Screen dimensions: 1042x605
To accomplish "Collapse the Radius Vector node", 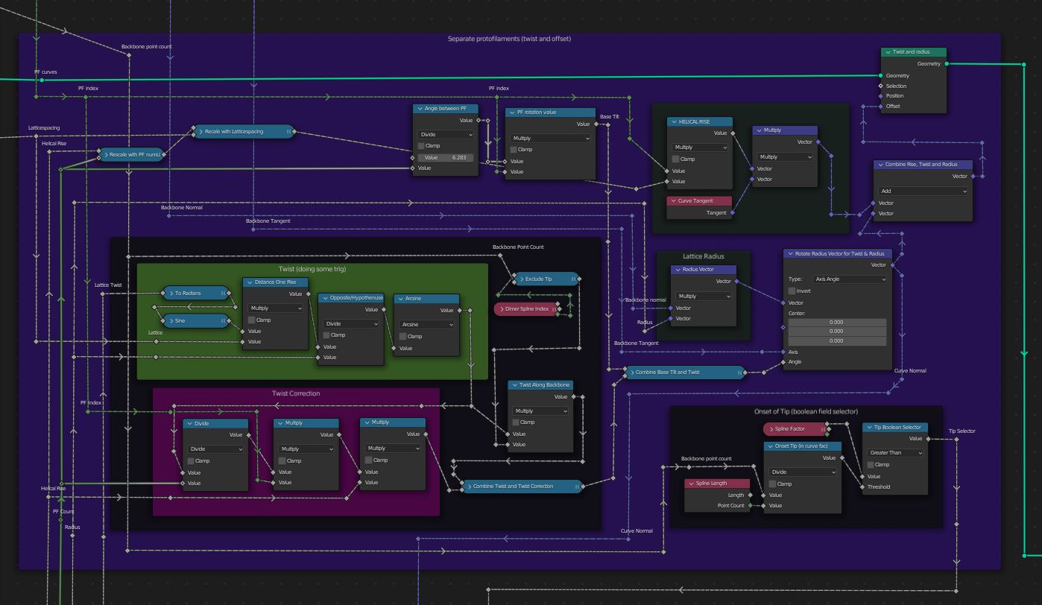I will click(678, 270).
